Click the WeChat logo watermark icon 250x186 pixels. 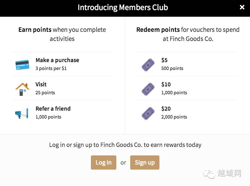coord(209,173)
